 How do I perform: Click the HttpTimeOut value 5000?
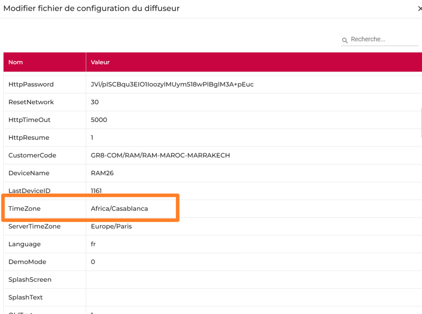click(99, 120)
